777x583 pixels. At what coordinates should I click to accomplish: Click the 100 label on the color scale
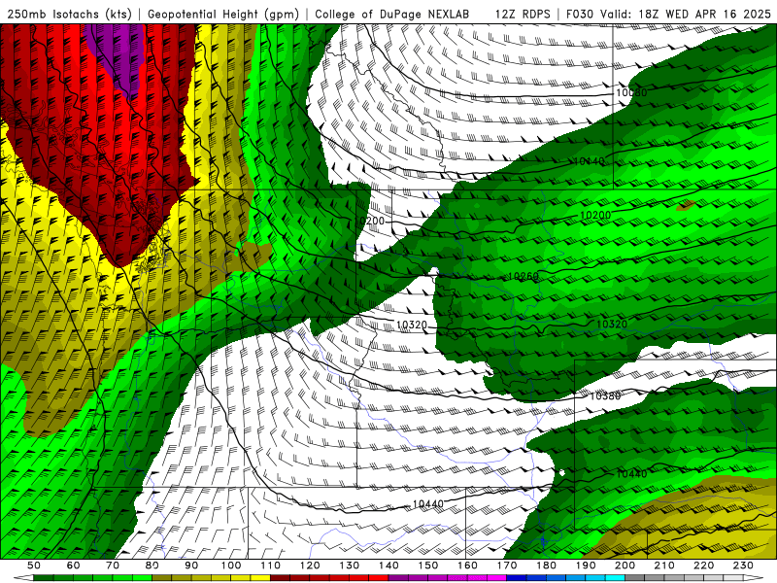231,566
